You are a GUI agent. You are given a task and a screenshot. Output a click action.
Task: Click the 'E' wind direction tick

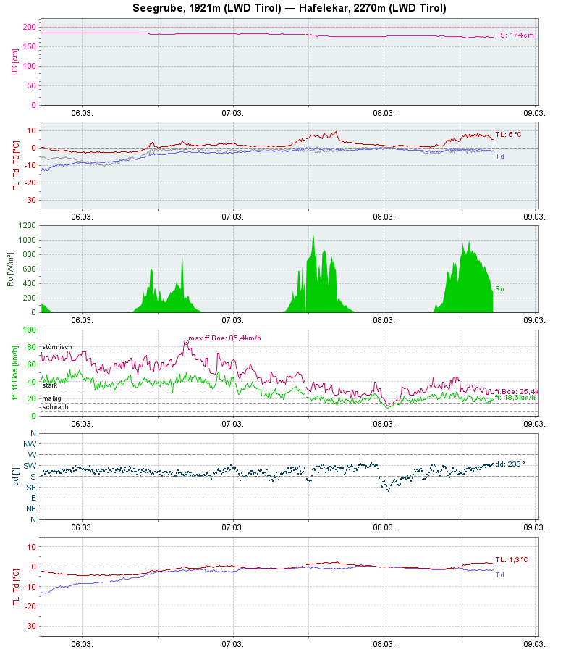[33, 498]
